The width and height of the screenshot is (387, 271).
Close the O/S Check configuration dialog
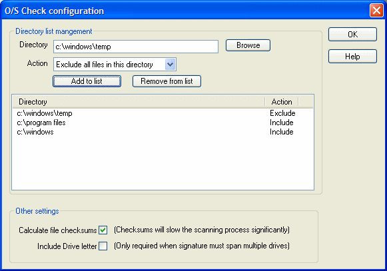376,11
